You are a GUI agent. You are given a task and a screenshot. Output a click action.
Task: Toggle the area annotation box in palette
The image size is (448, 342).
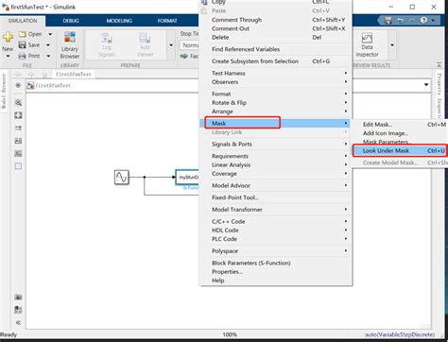coord(18,166)
